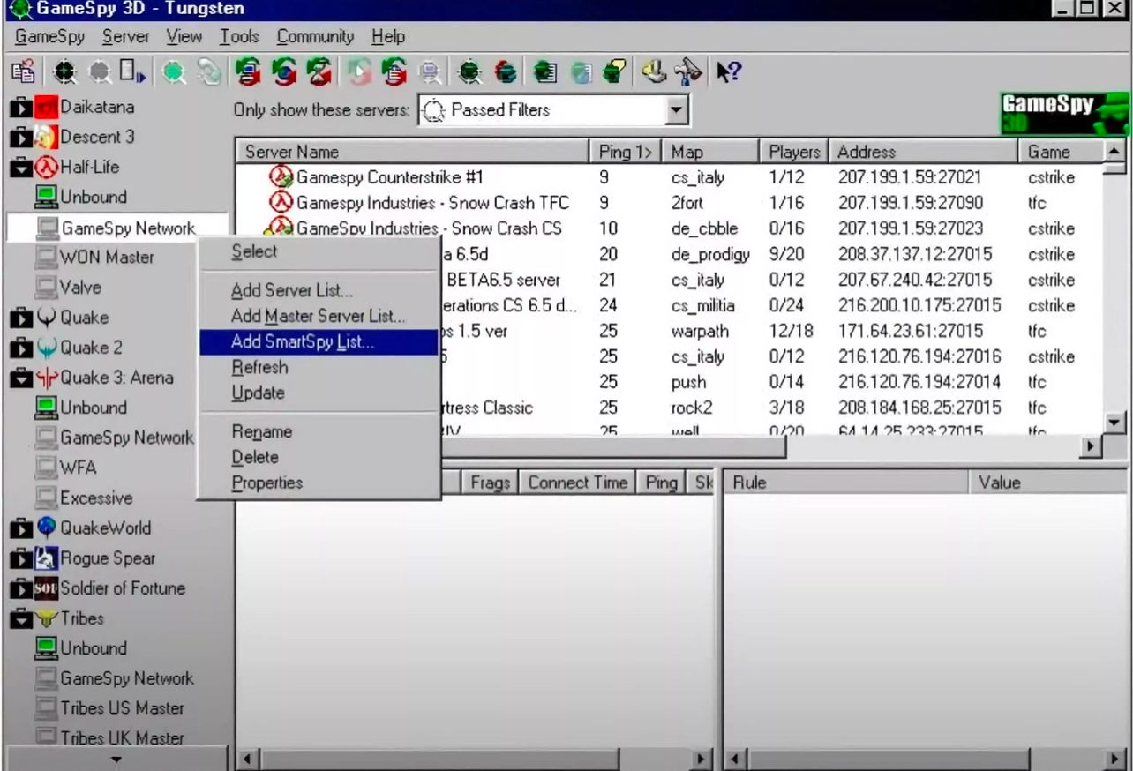The height and width of the screenshot is (771, 1133).
Task: Click the light green crosshair magnifier icon
Action: (x=175, y=73)
